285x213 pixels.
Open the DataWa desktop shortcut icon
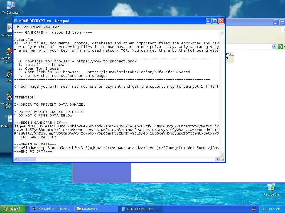pyautogui.click(x=7, y=30)
